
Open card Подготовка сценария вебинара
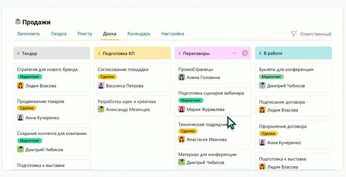[213, 101]
